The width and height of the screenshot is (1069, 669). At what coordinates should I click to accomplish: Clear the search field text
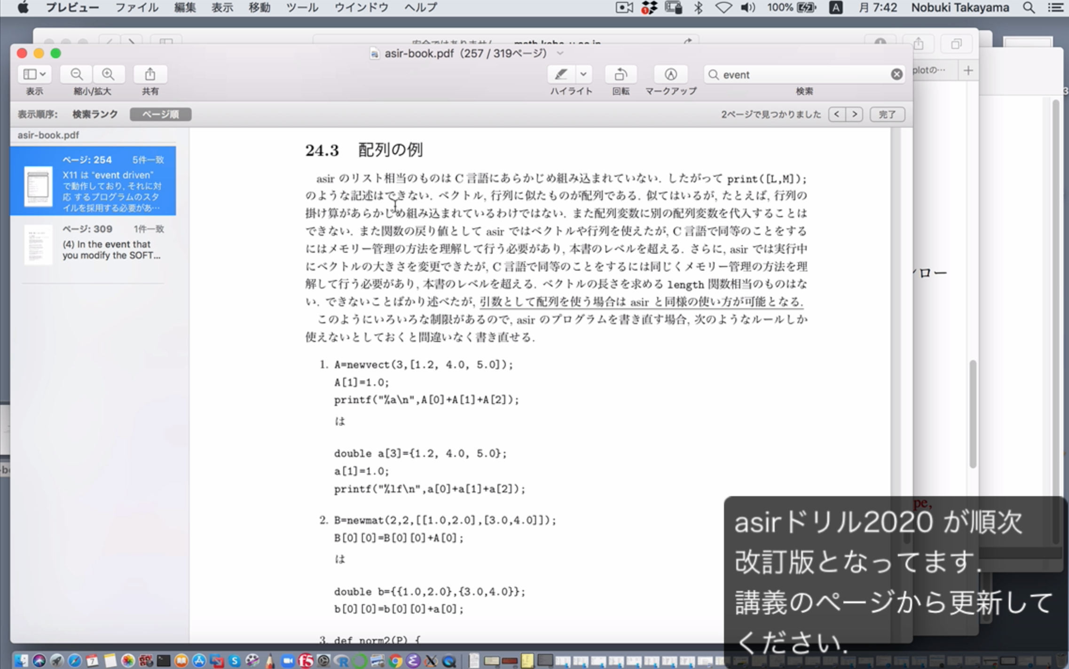896,75
